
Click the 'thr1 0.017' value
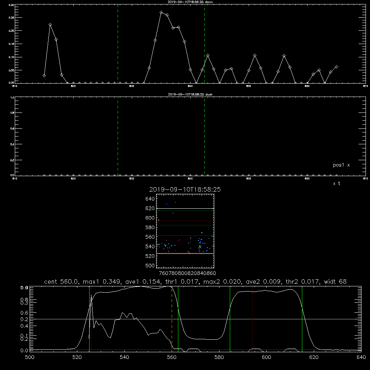click(182, 282)
